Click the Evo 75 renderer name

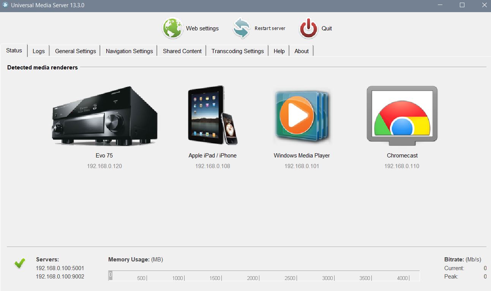(x=104, y=156)
